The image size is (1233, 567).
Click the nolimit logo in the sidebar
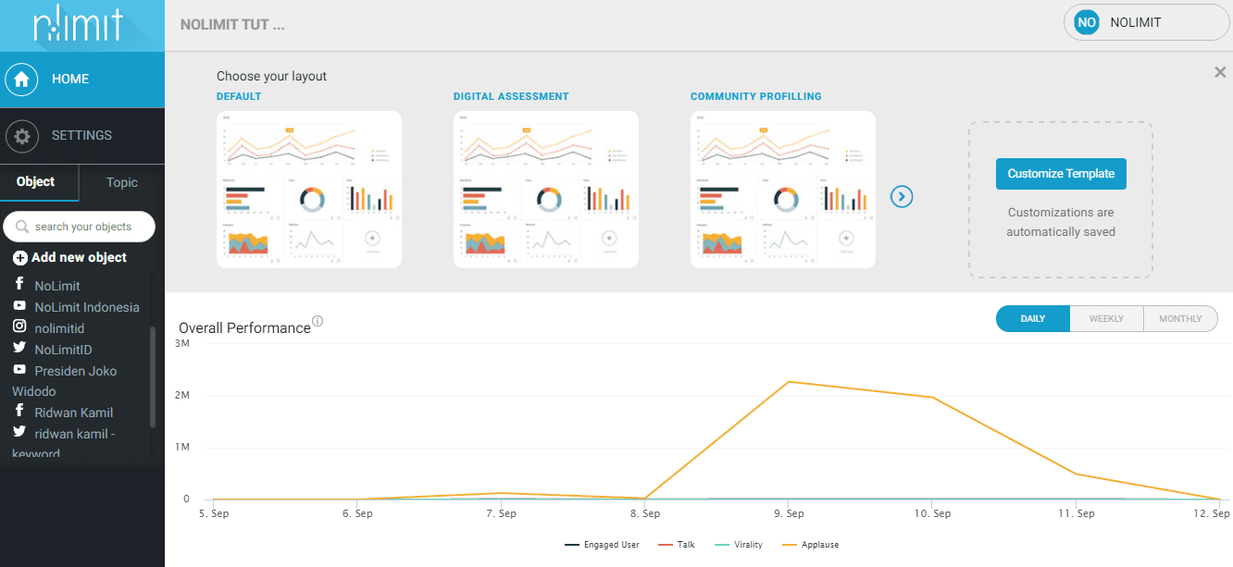pos(78,26)
